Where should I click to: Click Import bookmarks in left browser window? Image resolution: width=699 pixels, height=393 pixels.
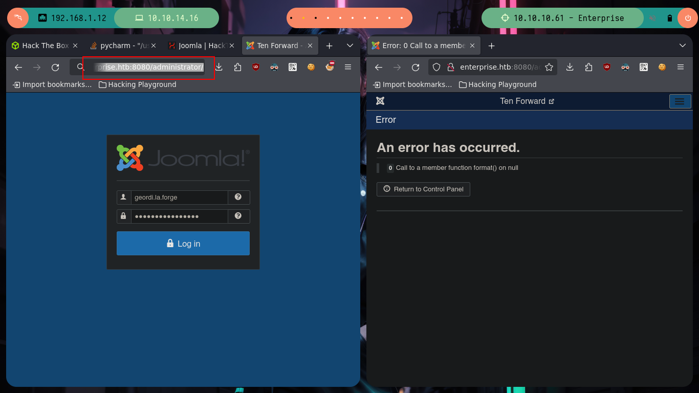[53, 84]
